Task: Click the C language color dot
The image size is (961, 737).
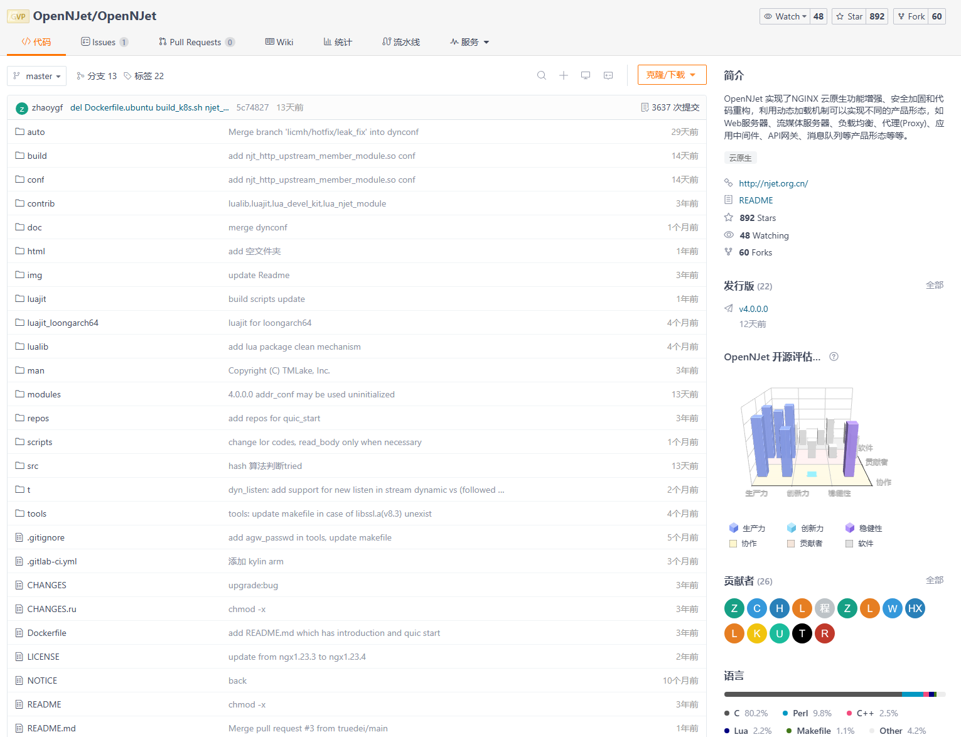Action: [x=727, y=713]
